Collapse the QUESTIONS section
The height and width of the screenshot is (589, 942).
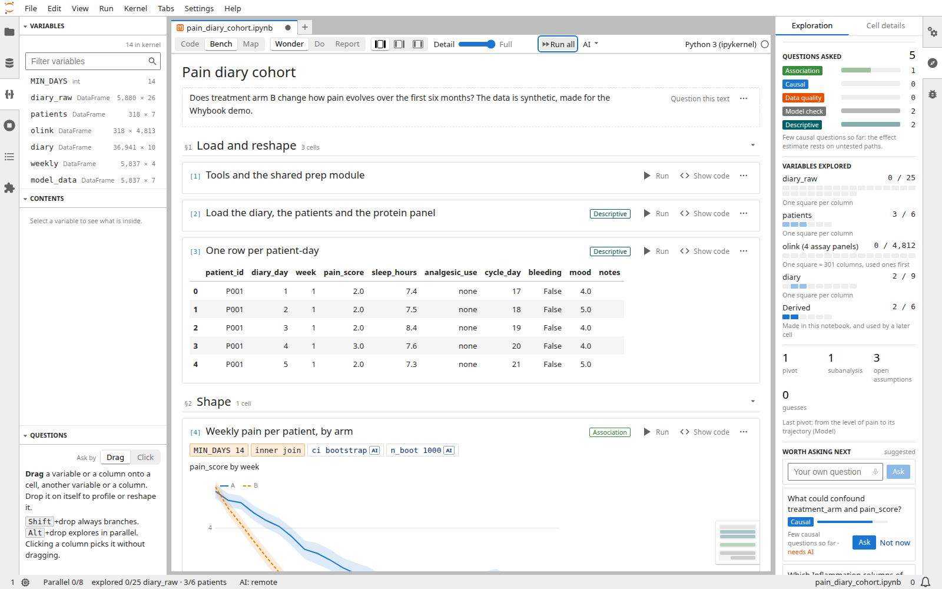click(25, 436)
